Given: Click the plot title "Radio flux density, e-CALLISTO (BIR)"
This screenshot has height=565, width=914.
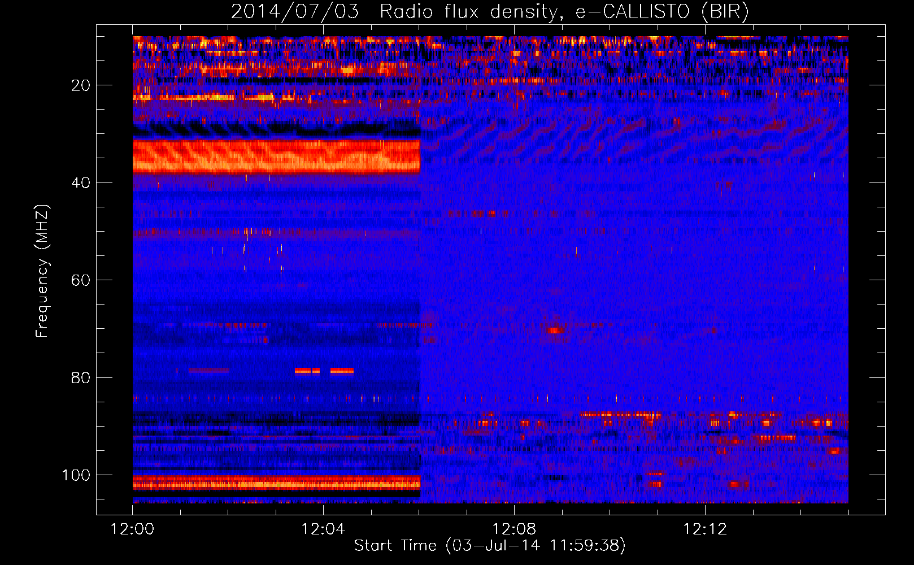Looking at the screenshot, I should tap(564, 11).
